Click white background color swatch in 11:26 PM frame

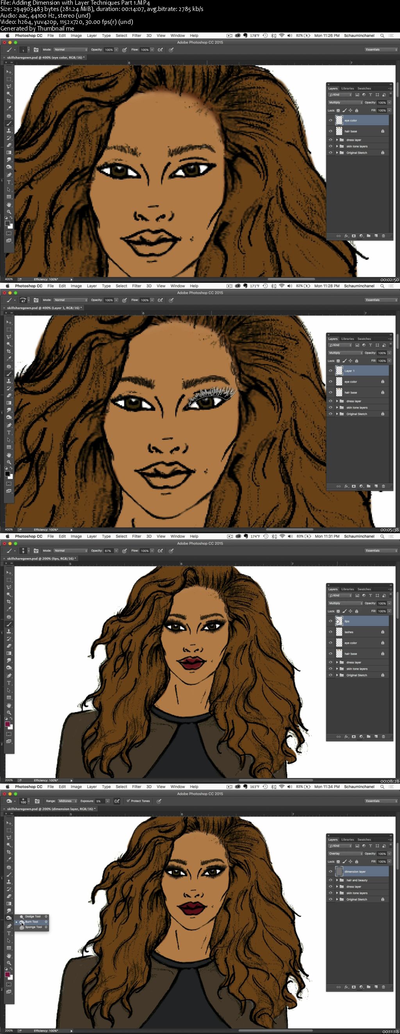(x=11, y=226)
